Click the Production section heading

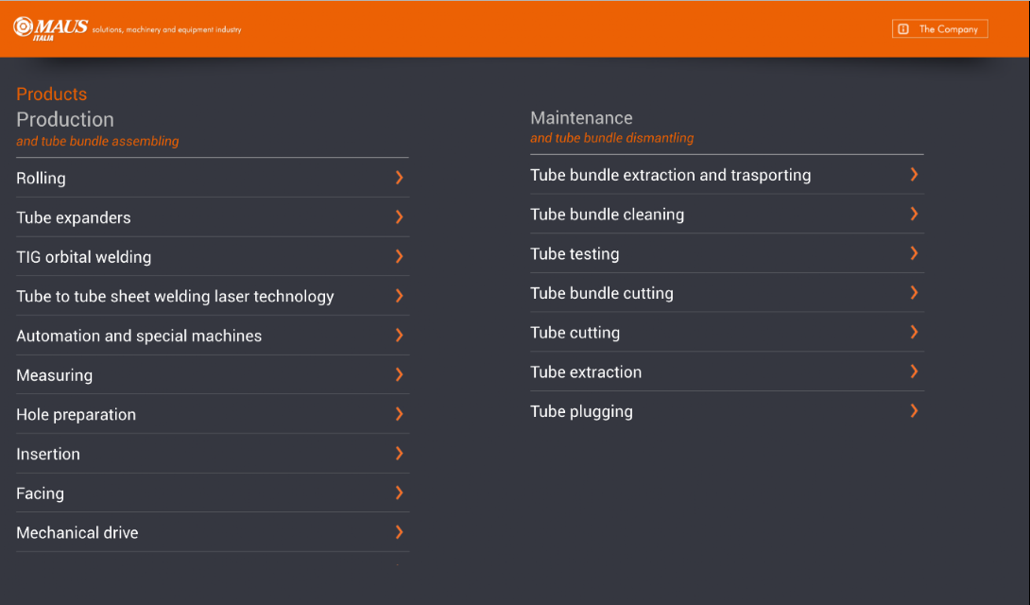(65, 119)
